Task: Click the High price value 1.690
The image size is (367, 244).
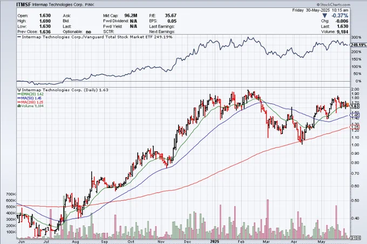Action: [x=45, y=21]
